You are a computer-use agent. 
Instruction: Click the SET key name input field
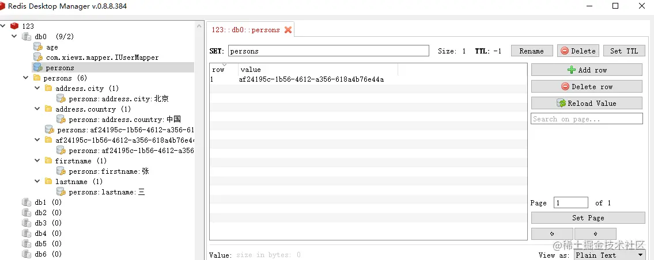pos(328,51)
